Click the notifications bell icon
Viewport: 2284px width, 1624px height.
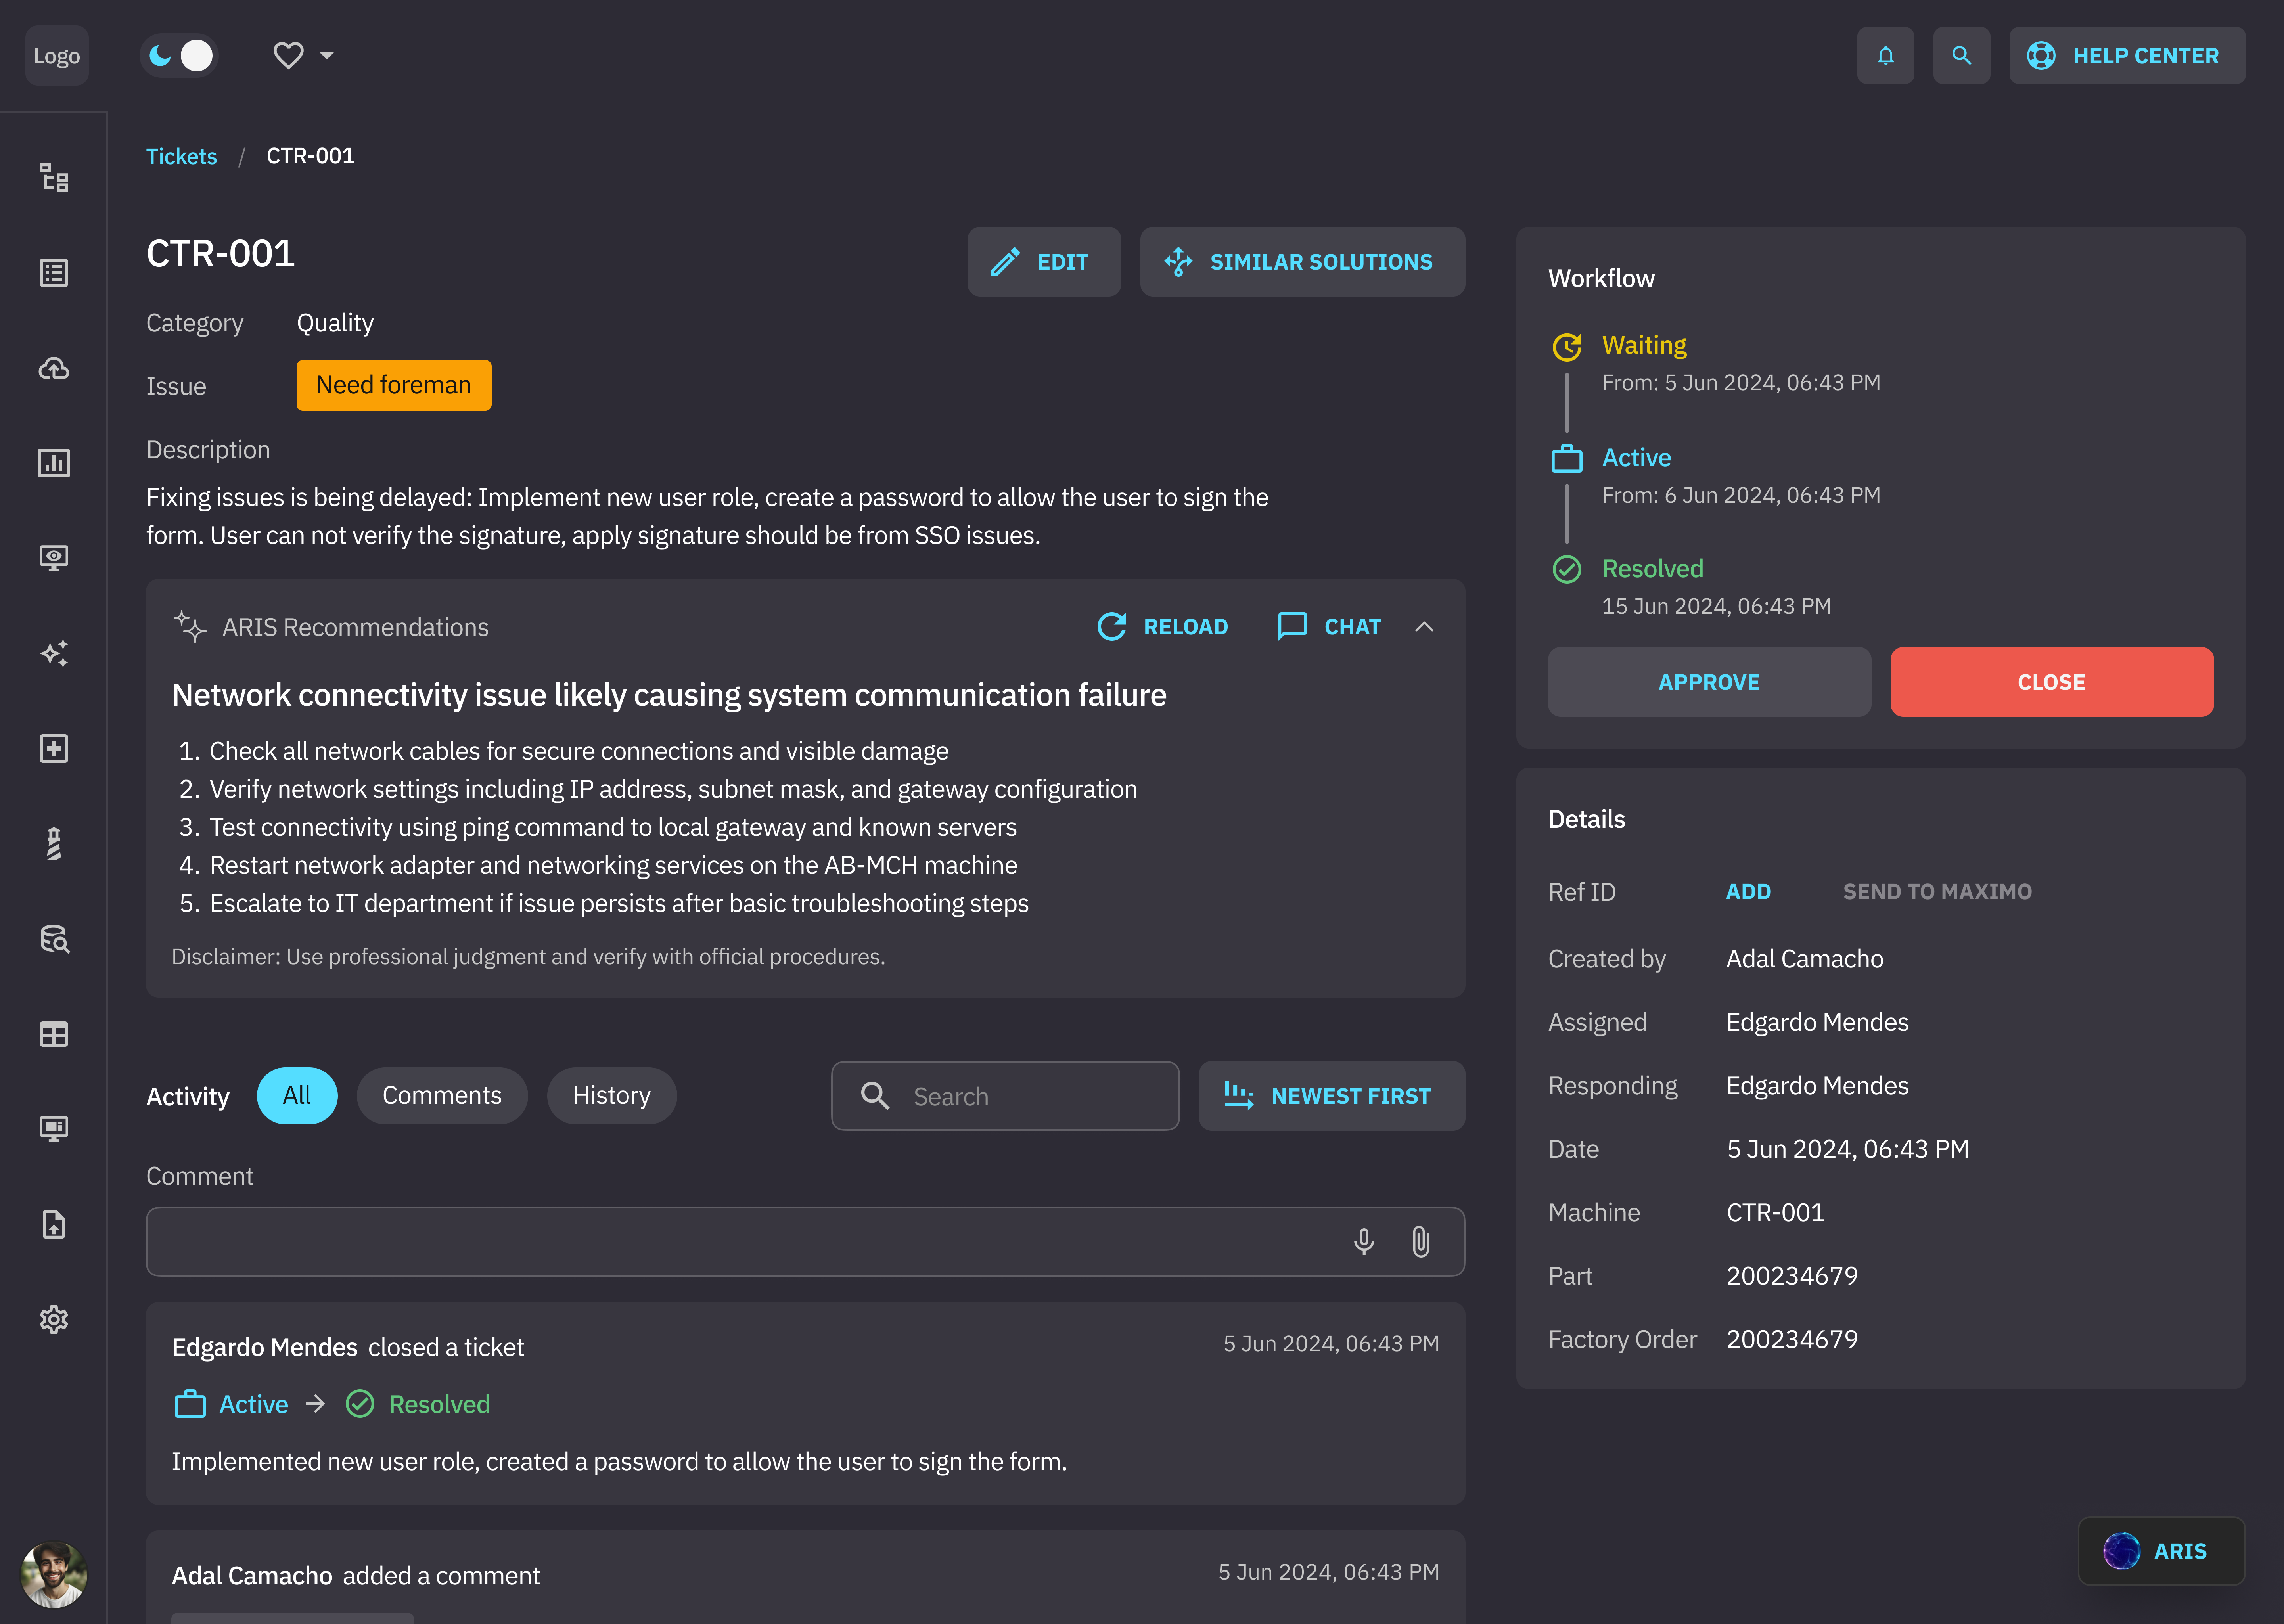pyautogui.click(x=1885, y=56)
